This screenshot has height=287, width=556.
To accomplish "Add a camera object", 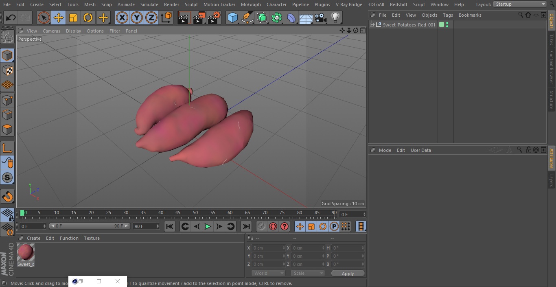I will coord(321,18).
